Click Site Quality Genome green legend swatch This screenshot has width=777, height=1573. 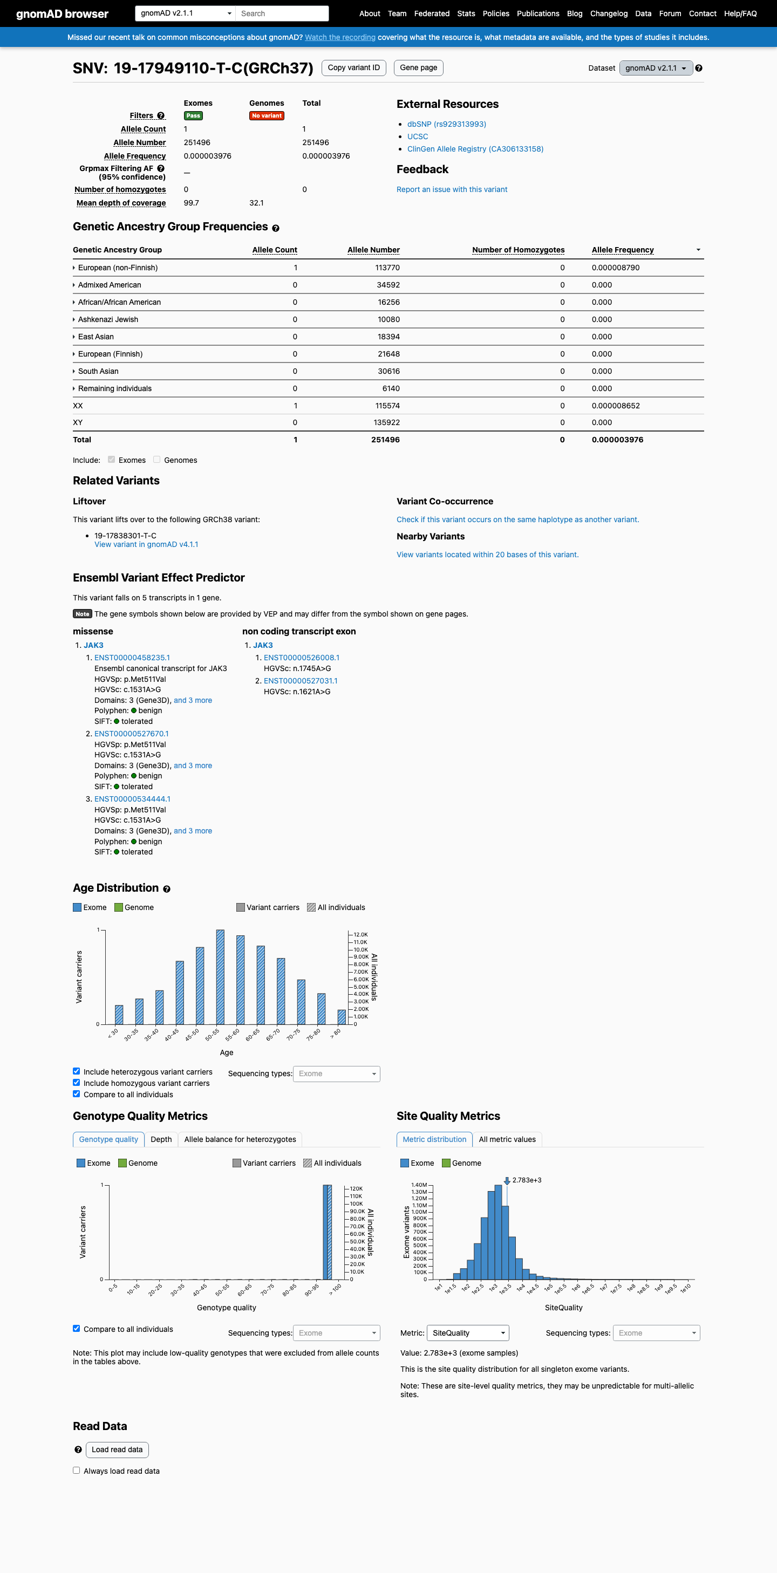[446, 1162]
